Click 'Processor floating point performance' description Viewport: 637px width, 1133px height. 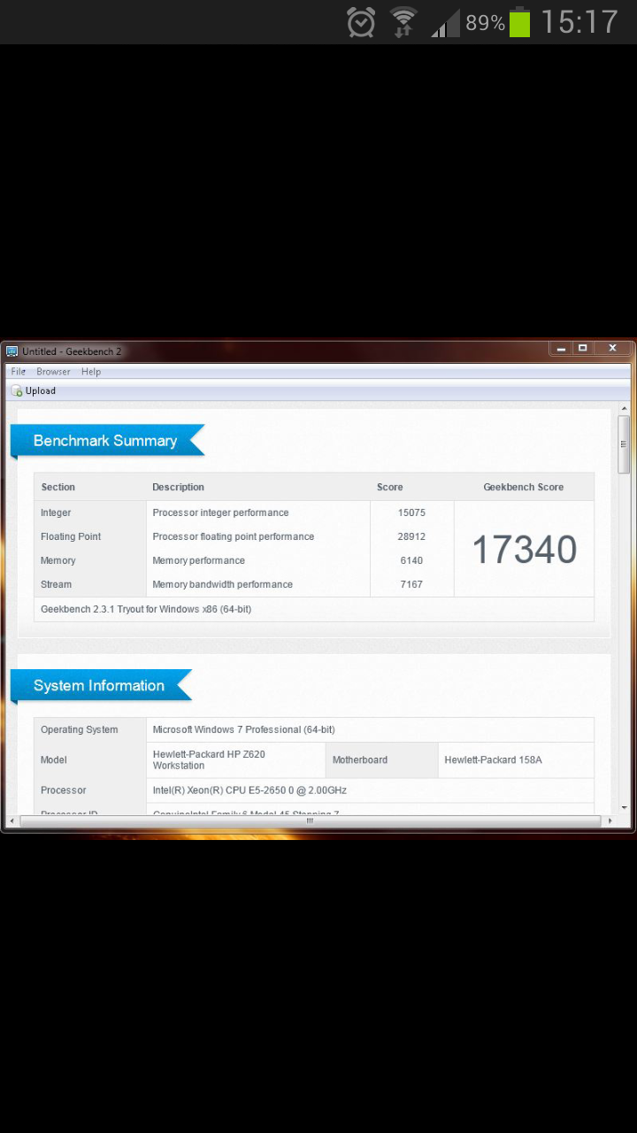pos(234,536)
